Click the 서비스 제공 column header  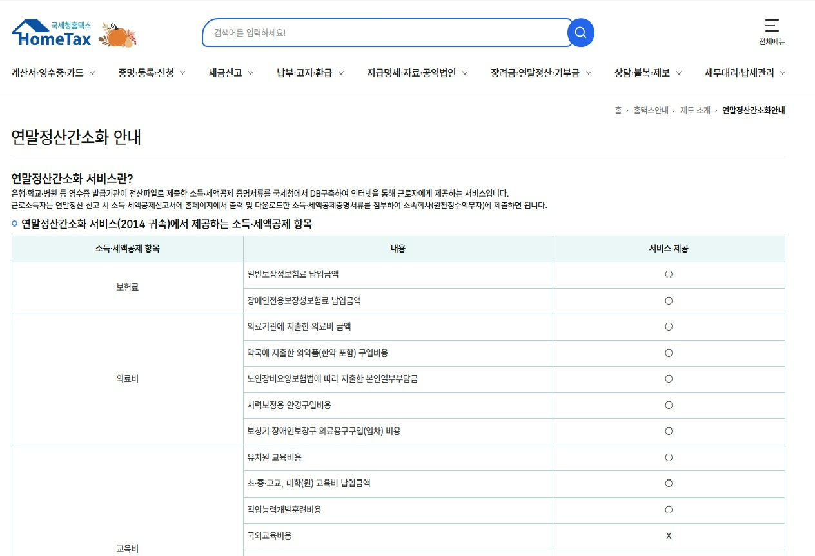coord(669,249)
